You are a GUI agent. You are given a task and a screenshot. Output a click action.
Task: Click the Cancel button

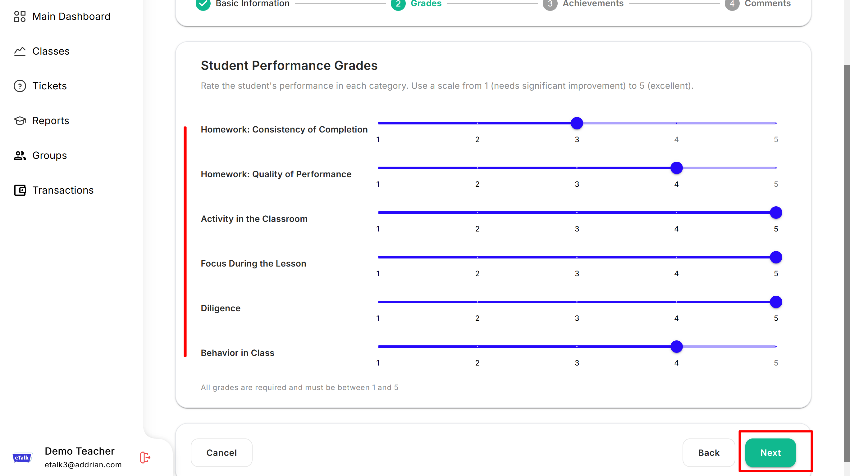tap(222, 453)
